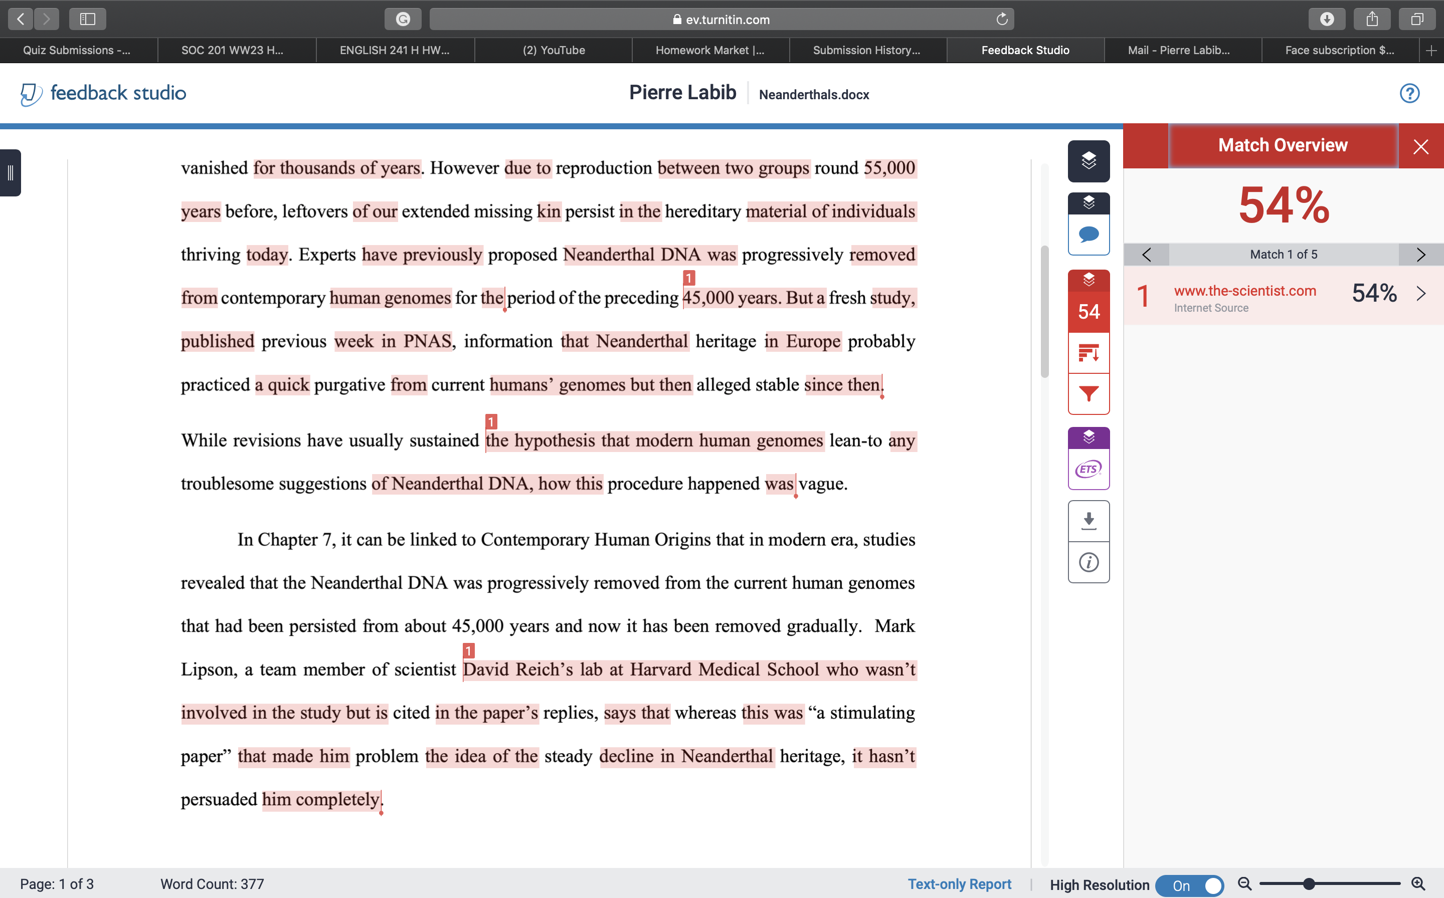Expand the www.the-scientist.com source chevron
The height and width of the screenshot is (898, 1444).
(x=1421, y=293)
